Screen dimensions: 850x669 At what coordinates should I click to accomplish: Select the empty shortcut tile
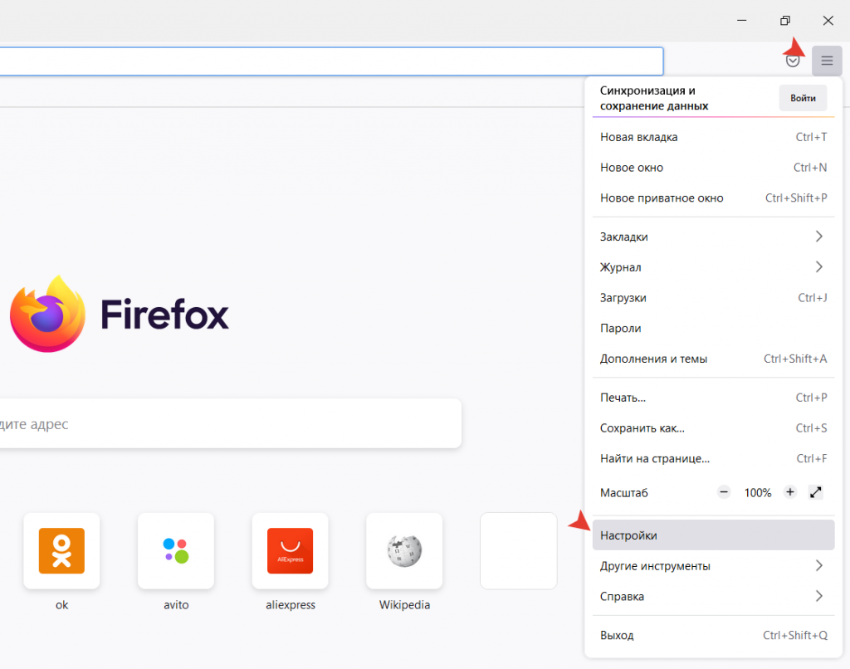pyautogui.click(x=519, y=551)
